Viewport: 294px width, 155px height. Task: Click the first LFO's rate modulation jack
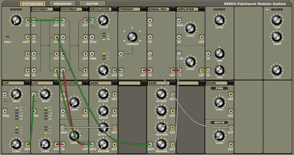click(x=5, y=94)
